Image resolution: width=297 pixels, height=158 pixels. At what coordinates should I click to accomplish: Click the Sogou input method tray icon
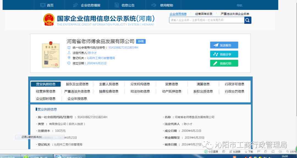point(235,157)
